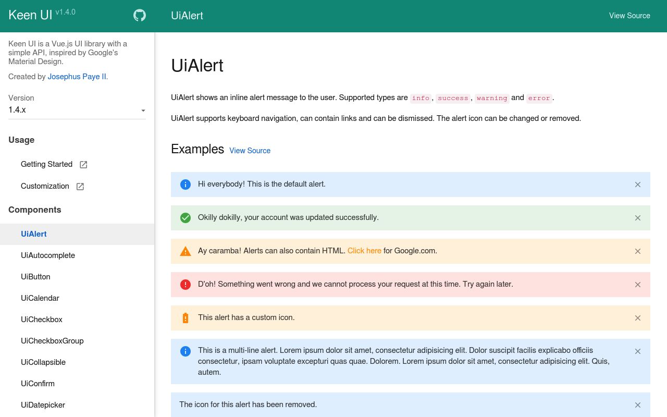Click View Source in the top right
Image resolution: width=667 pixels, height=417 pixels.
click(x=629, y=16)
